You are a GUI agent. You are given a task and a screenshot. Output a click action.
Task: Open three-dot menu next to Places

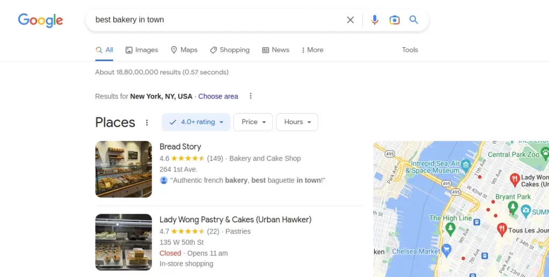(147, 122)
